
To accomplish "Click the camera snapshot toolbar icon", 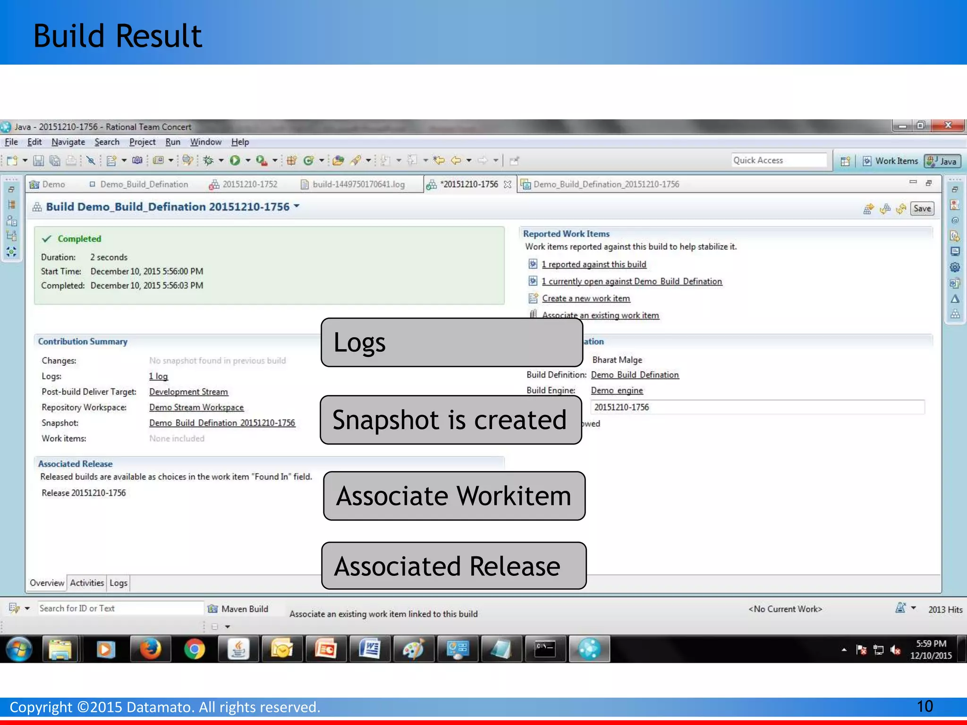I will pos(137,161).
